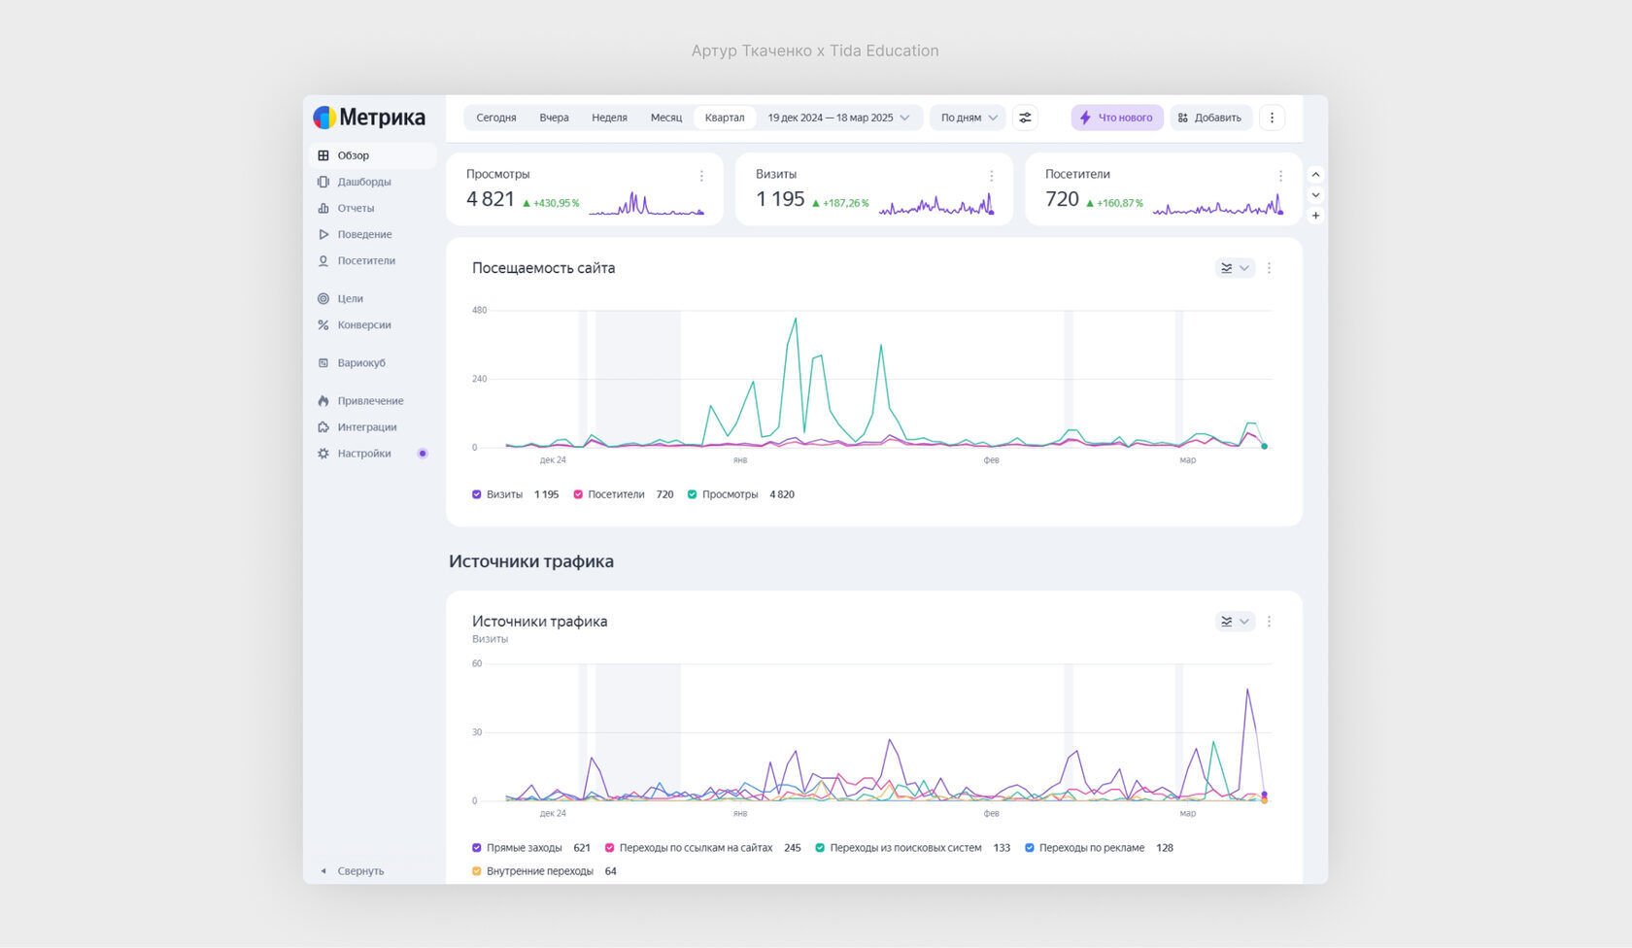1632x948 pixels.
Task: Open Посещаемость сайта chart options menu
Action: [x=1269, y=268]
